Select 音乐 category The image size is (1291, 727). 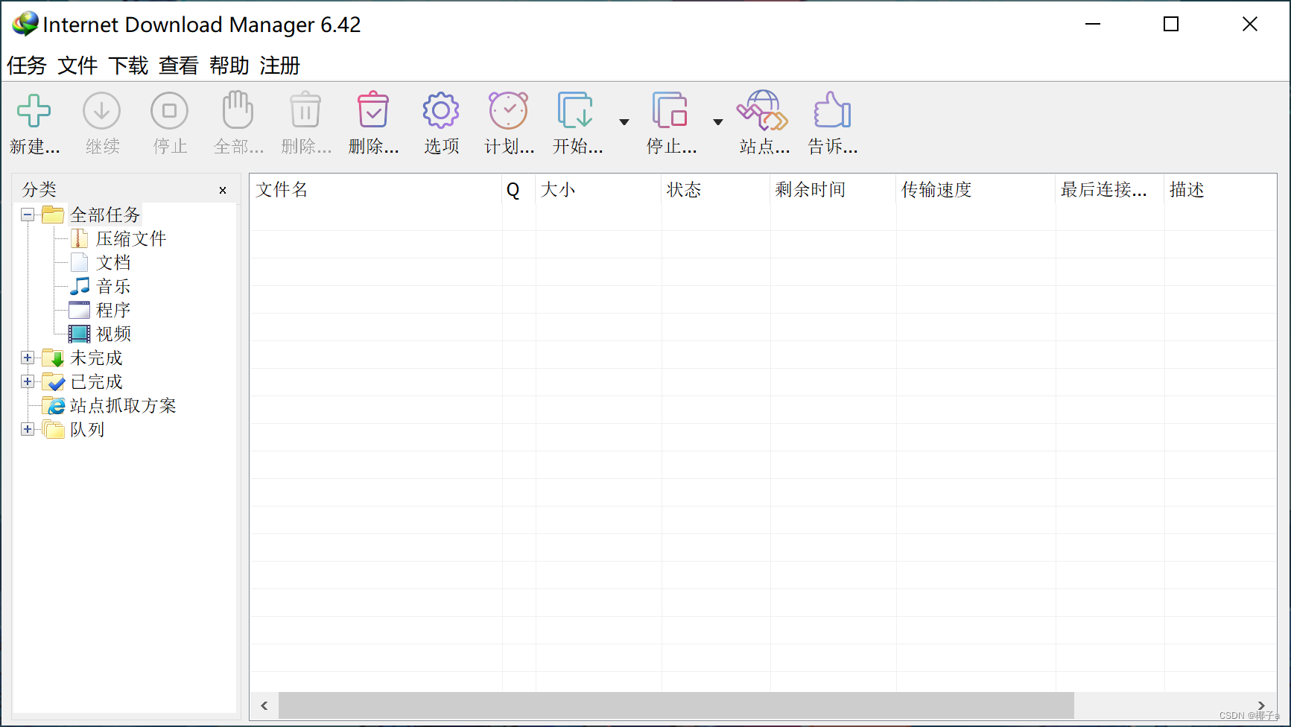[x=113, y=287]
